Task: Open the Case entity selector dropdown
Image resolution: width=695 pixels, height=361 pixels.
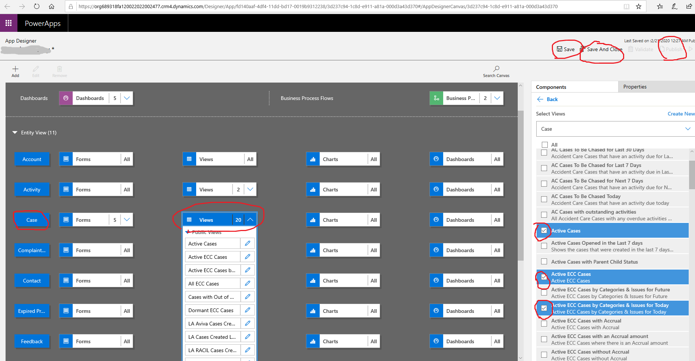Action: [x=616, y=129]
